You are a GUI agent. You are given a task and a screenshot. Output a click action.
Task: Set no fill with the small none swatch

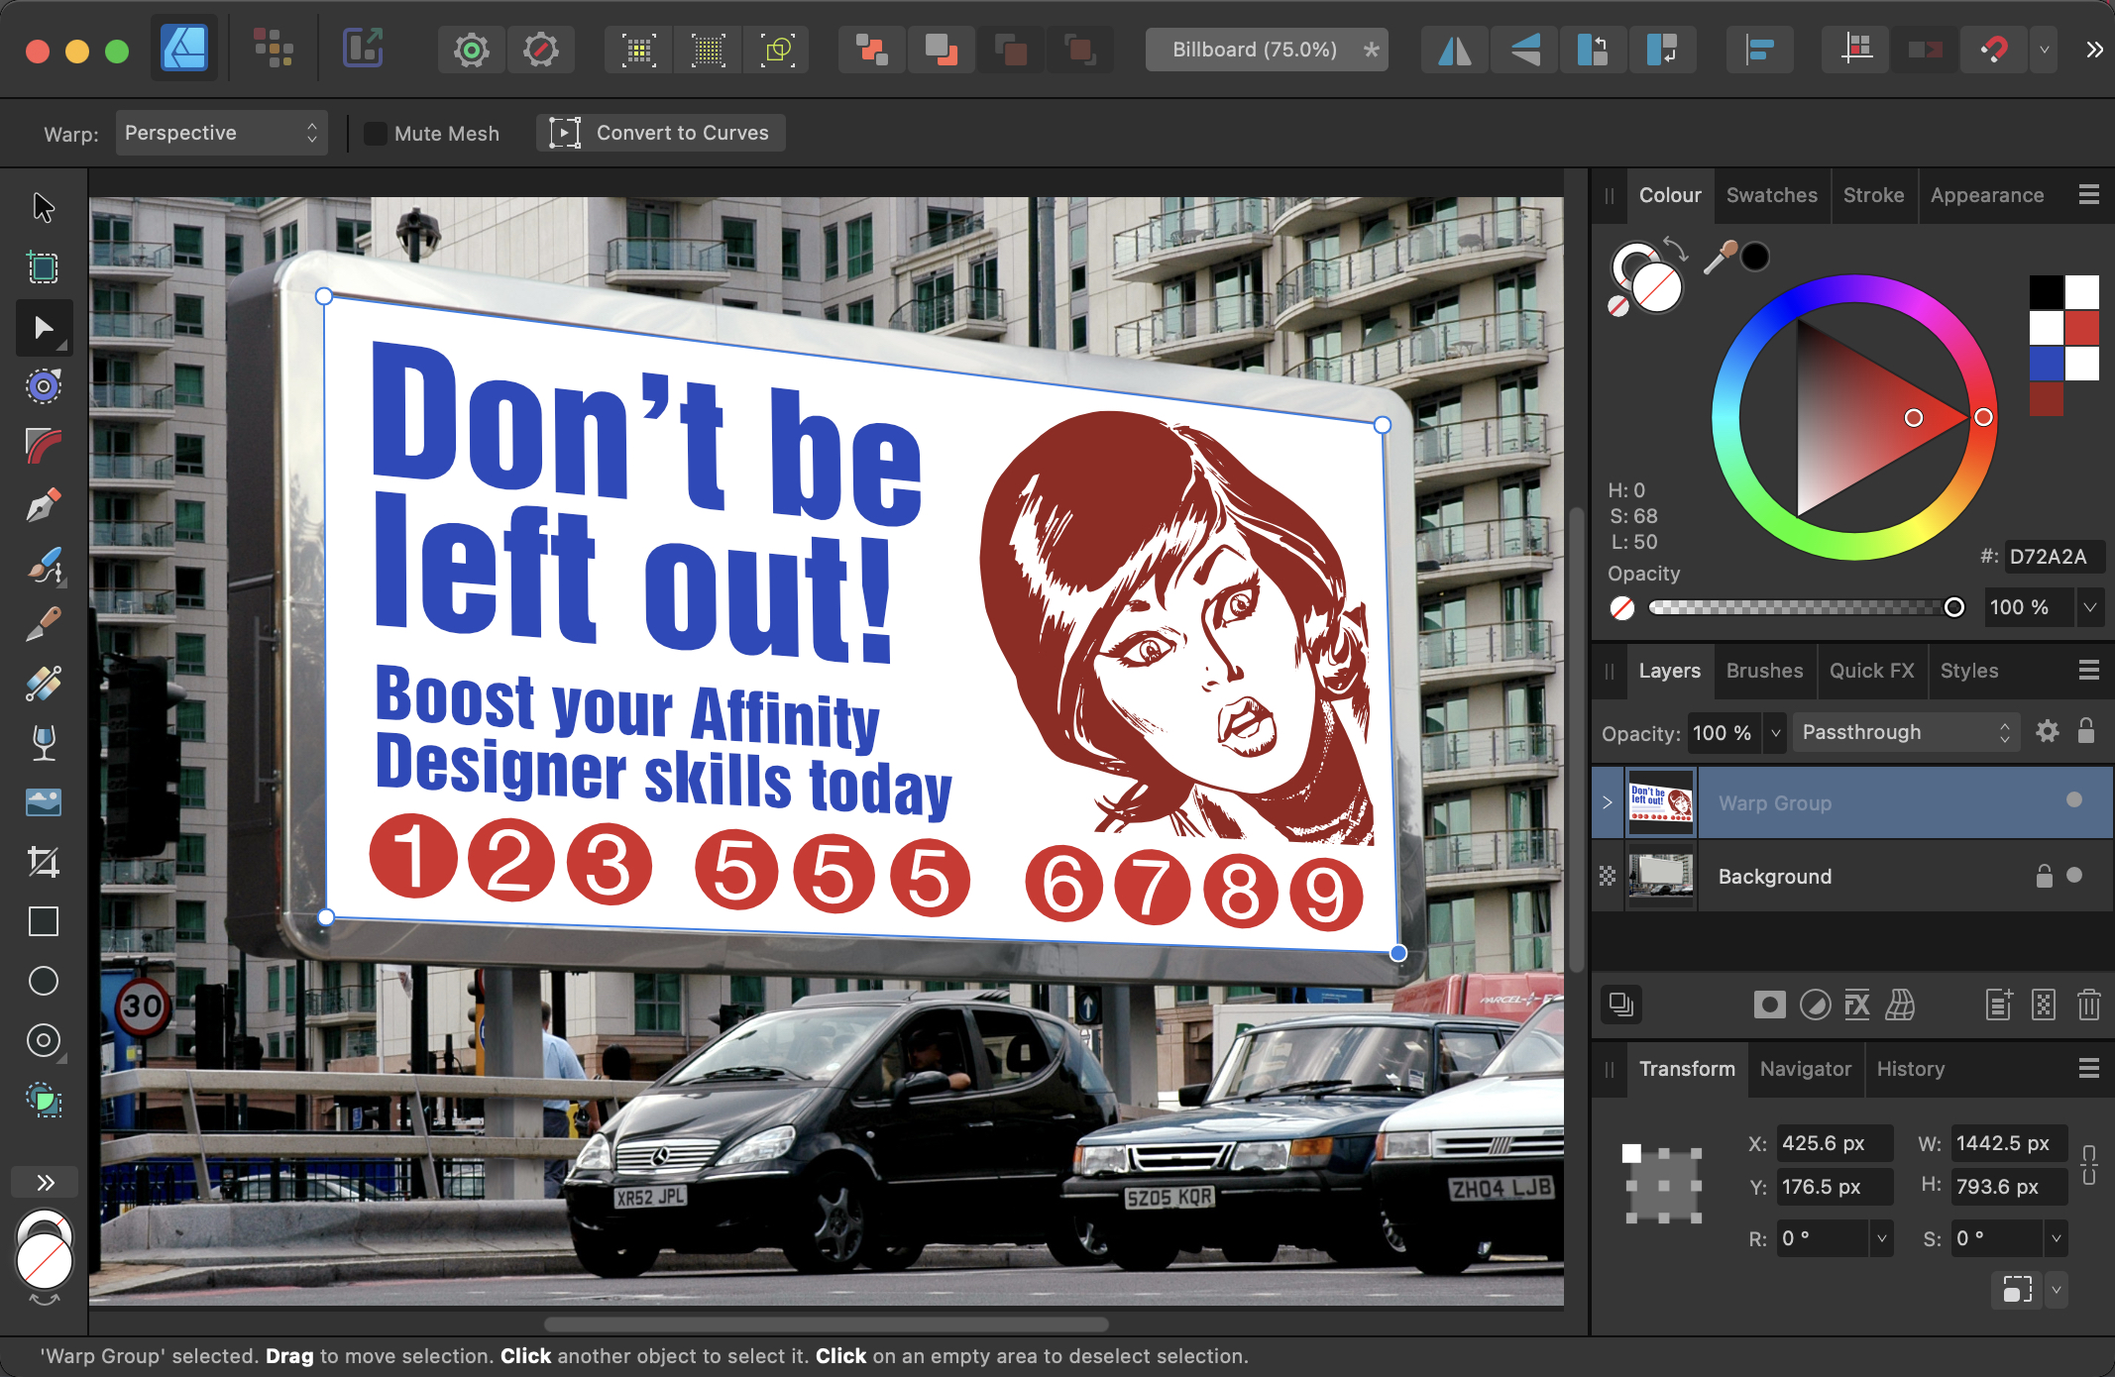click(x=1617, y=306)
